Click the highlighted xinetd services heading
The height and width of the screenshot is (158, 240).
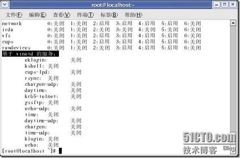[31, 54]
